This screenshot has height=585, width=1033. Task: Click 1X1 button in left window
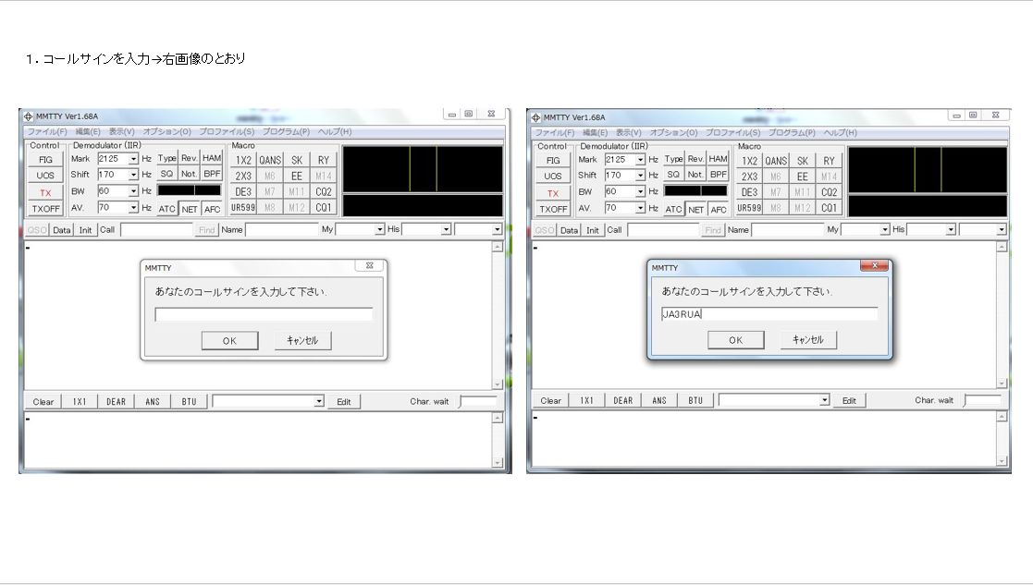click(80, 401)
